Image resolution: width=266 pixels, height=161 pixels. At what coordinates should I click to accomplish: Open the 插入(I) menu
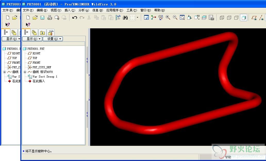coord(70,10)
